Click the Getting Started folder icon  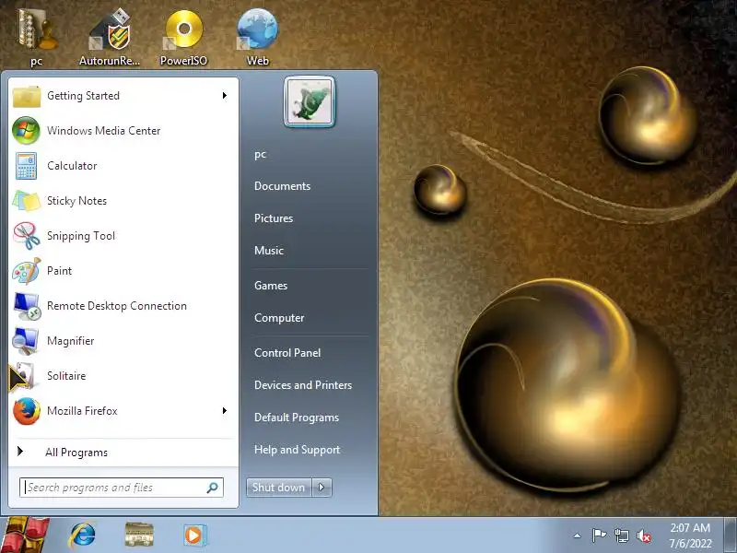(x=27, y=96)
